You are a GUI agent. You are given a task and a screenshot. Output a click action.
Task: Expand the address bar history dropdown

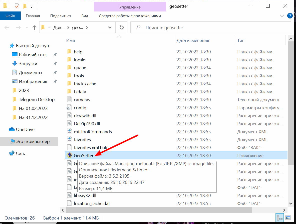pyautogui.click(x=110, y=27)
